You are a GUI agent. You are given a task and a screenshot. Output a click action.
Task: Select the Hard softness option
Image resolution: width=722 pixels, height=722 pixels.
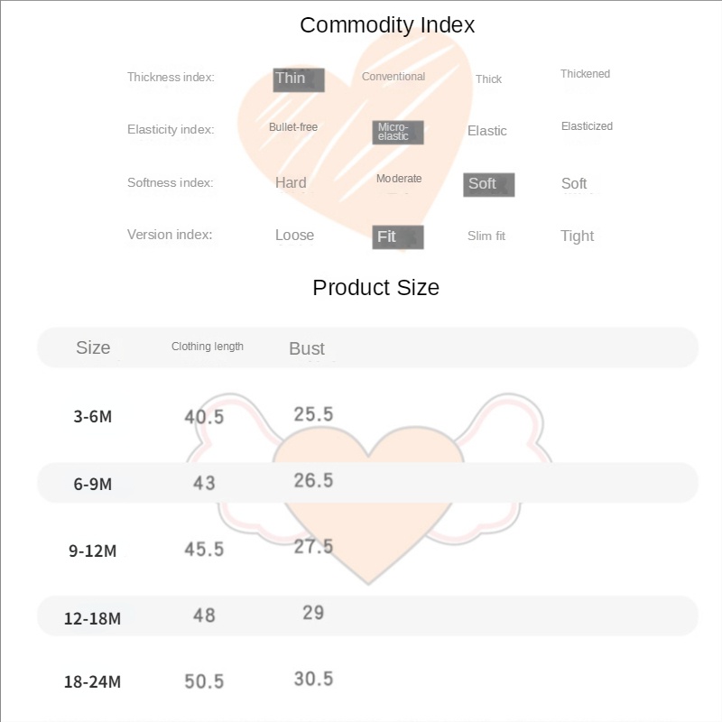coord(291,182)
